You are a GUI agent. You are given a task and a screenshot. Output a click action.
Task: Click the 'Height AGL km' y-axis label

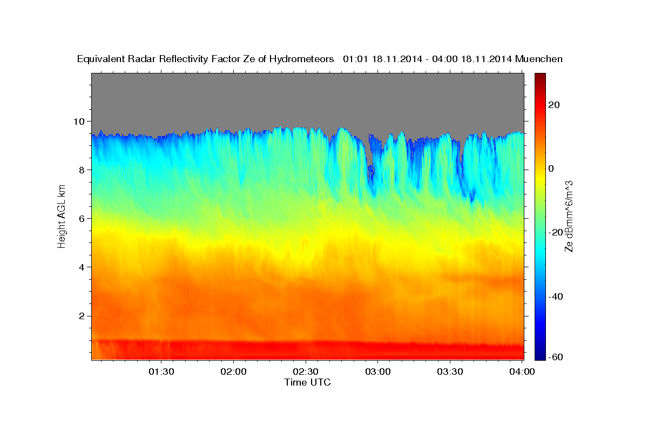pos(62,217)
